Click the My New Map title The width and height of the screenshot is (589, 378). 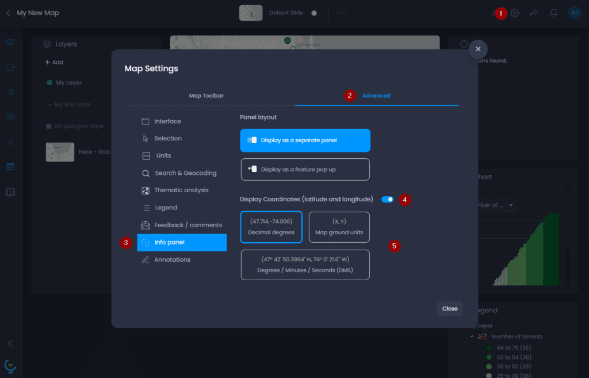click(x=38, y=13)
